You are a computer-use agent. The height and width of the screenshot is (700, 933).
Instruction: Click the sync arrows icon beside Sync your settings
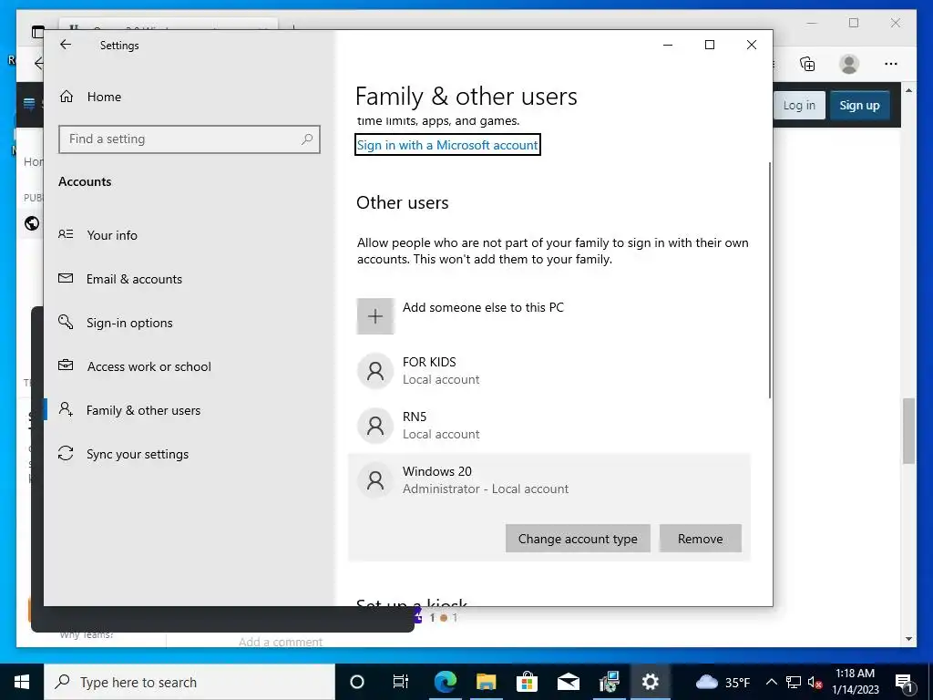coord(66,454)
